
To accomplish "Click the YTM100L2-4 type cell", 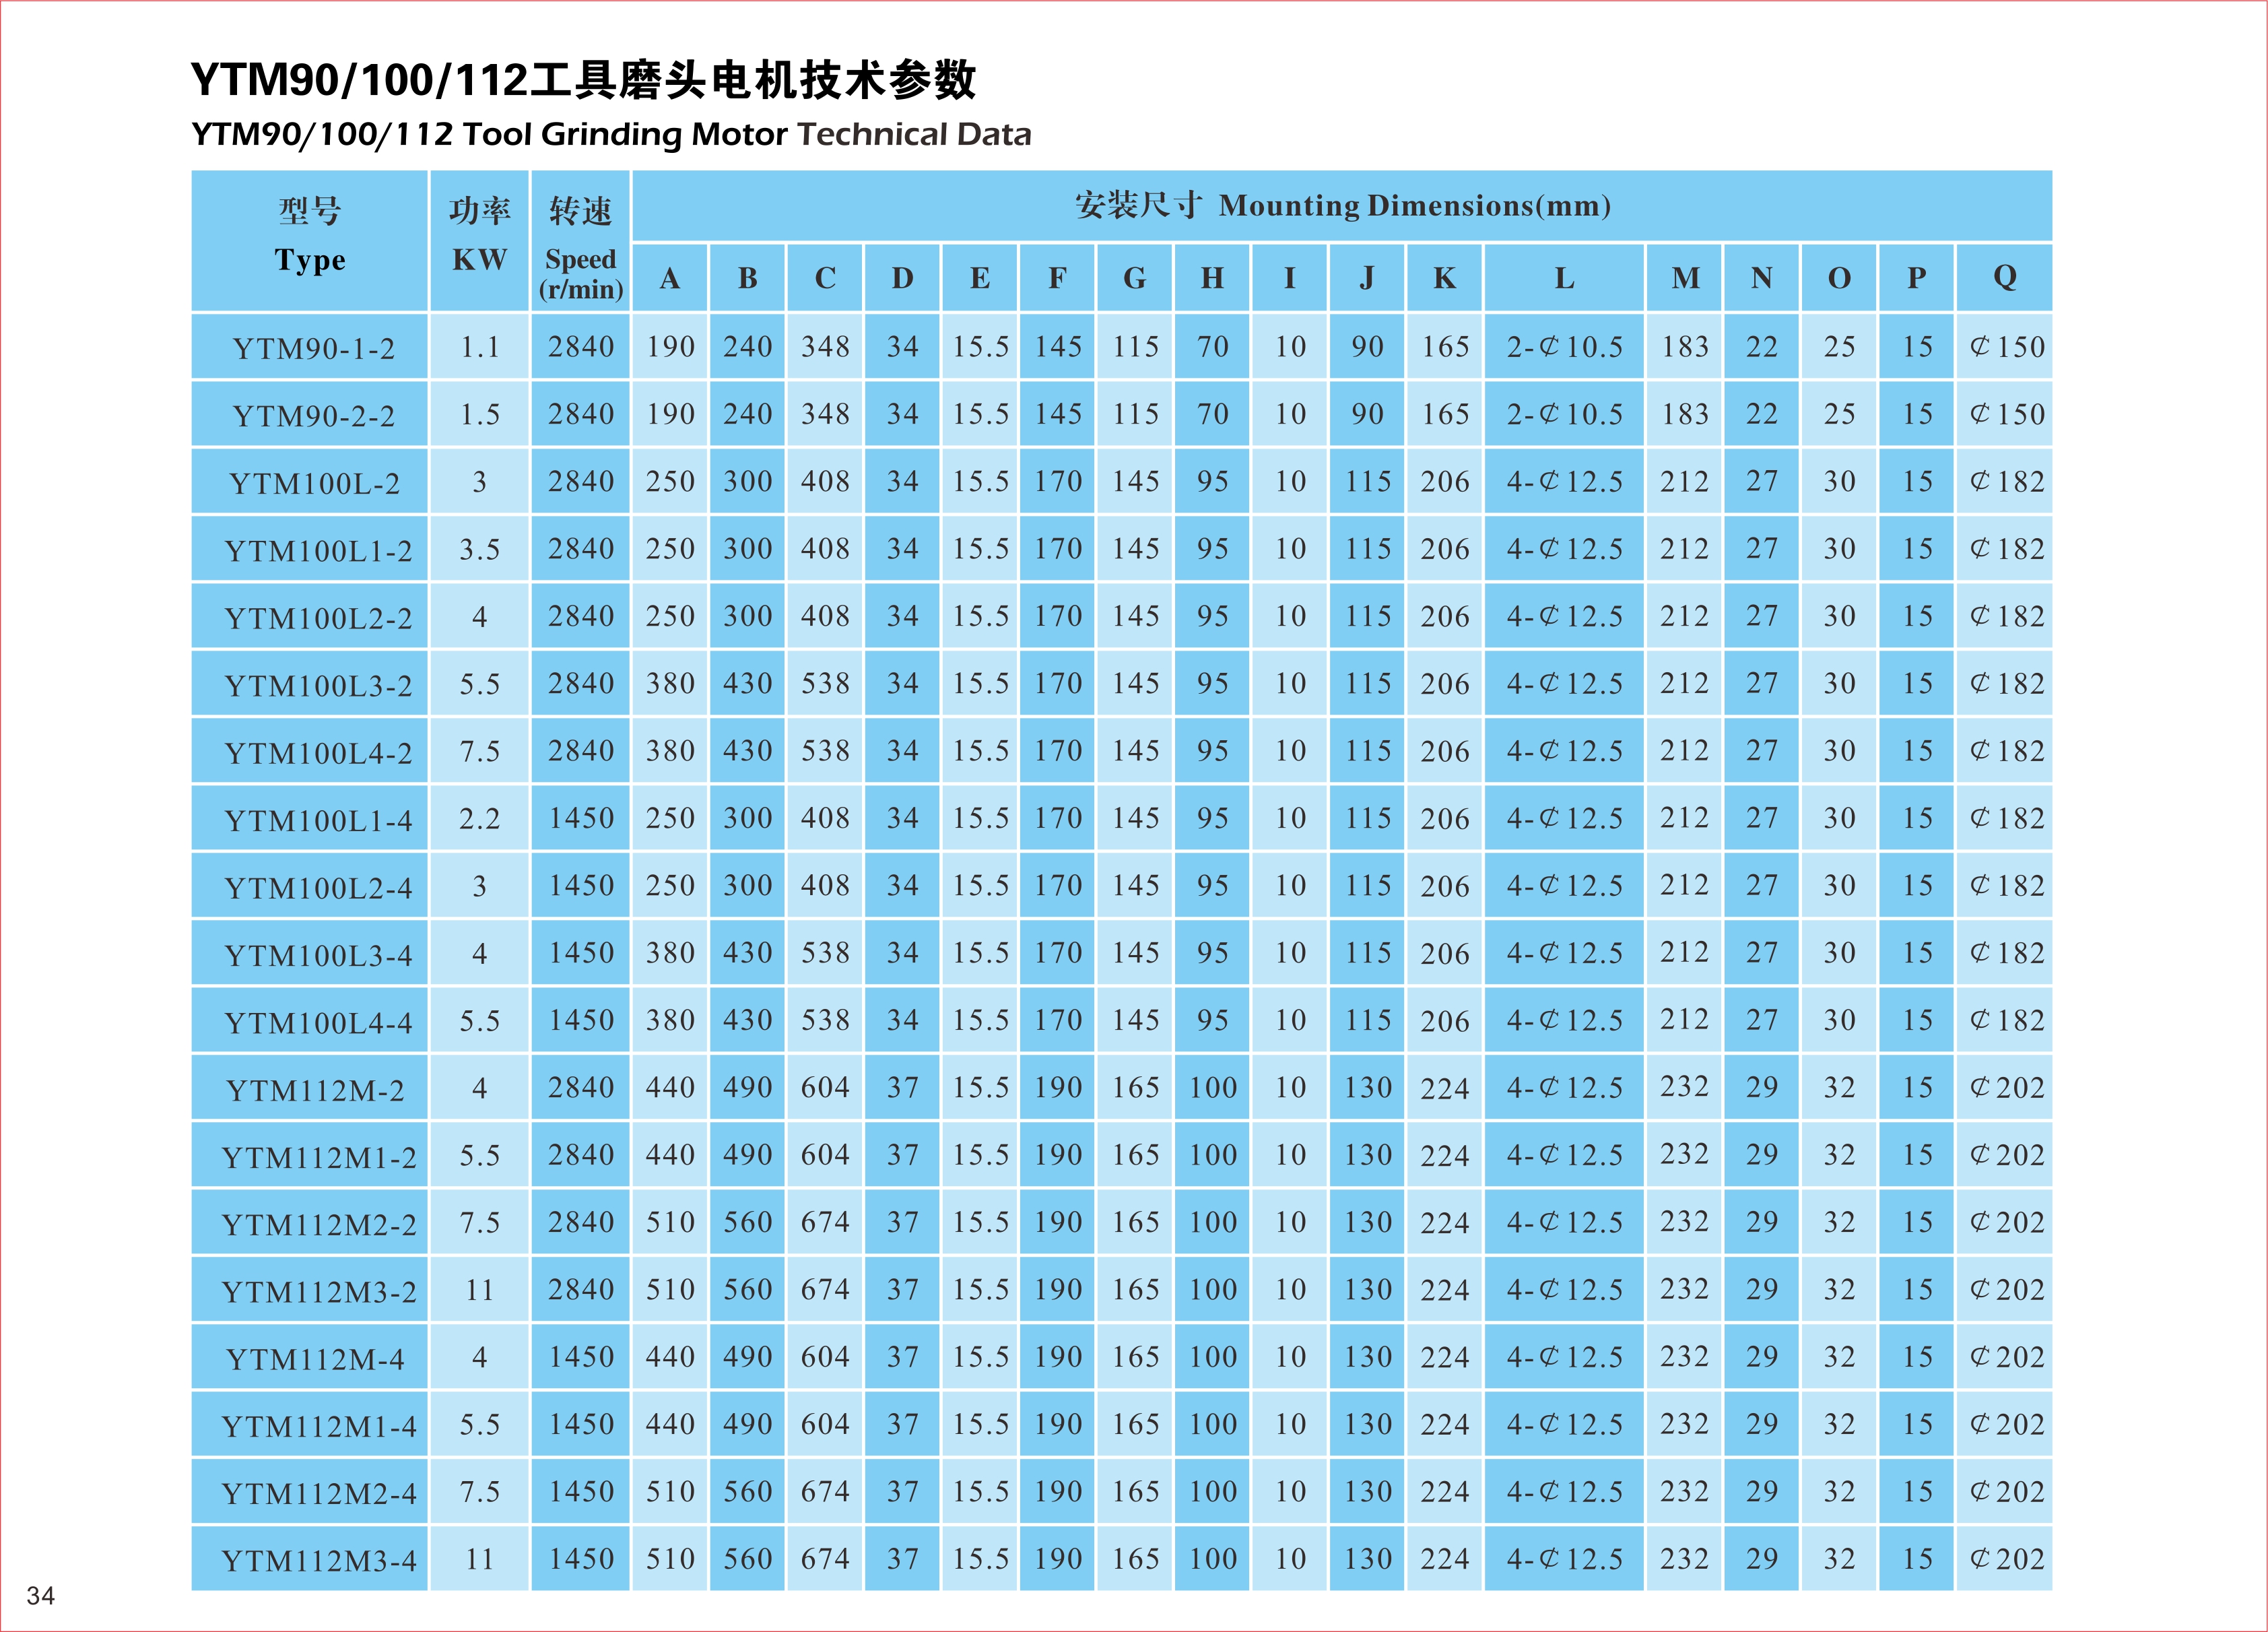I will click(x=310, y=886).
